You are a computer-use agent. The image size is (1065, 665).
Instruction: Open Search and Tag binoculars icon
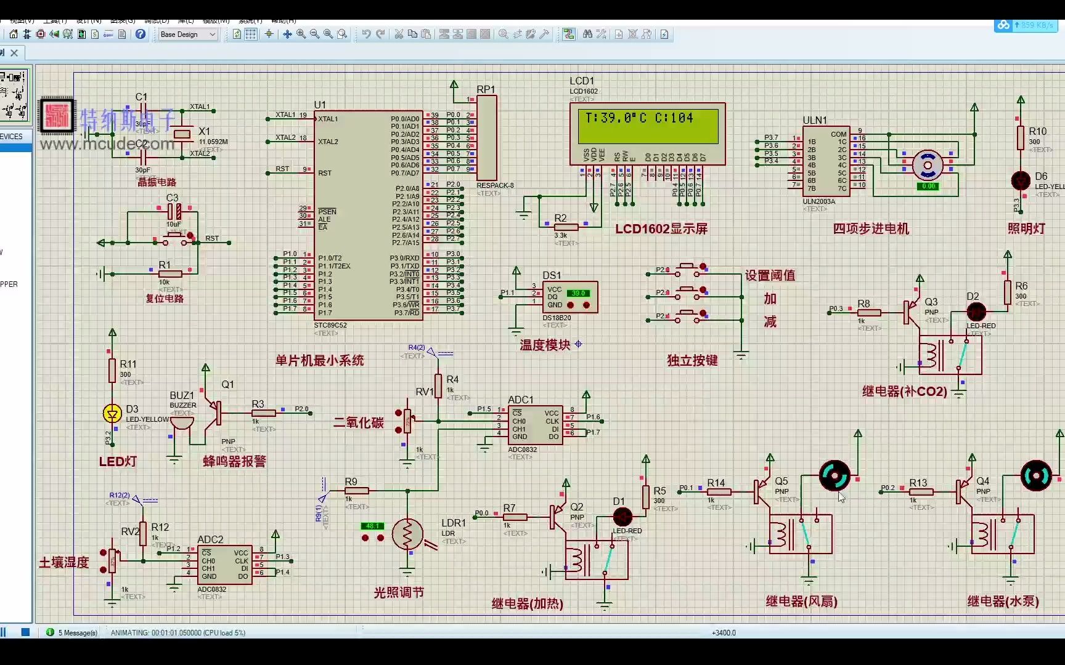587,34
